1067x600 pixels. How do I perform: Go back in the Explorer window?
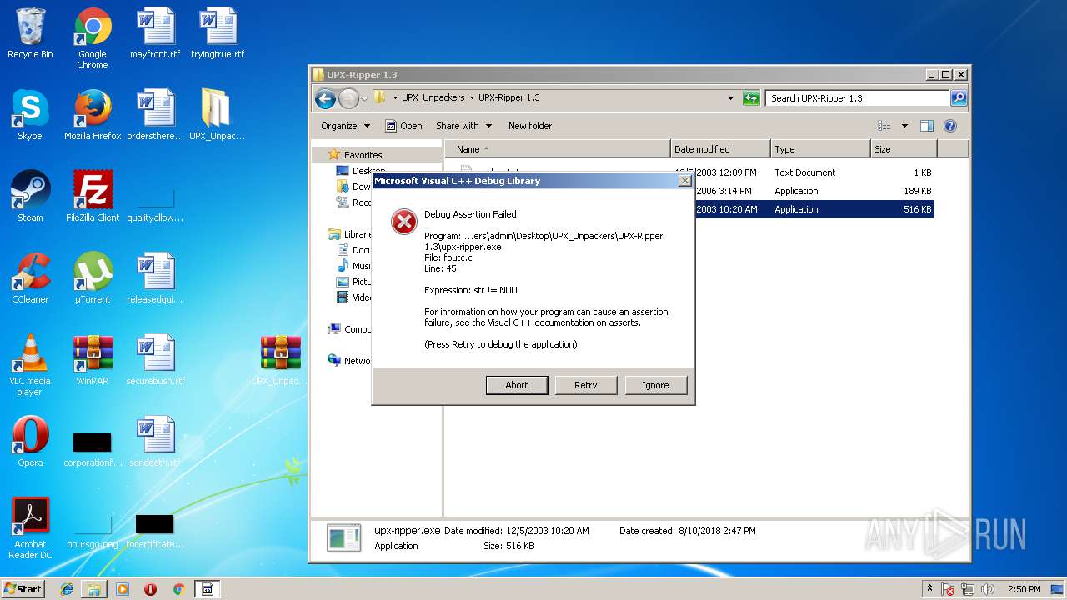coord(325,98)
